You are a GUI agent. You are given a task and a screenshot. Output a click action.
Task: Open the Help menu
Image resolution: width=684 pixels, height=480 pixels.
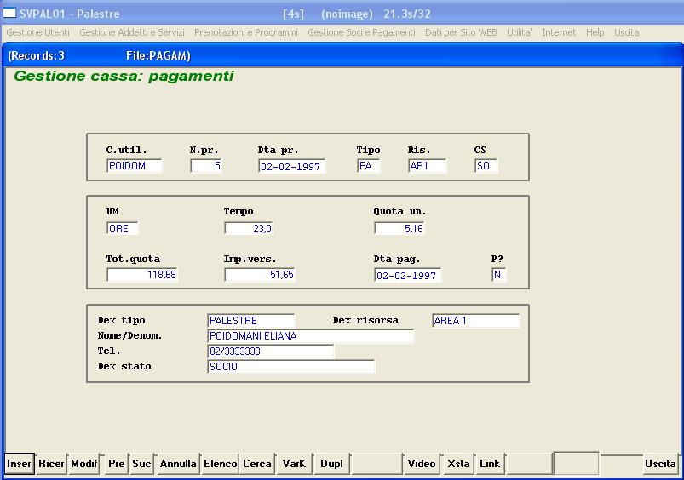pyautogui.click(x=595, y=32)
